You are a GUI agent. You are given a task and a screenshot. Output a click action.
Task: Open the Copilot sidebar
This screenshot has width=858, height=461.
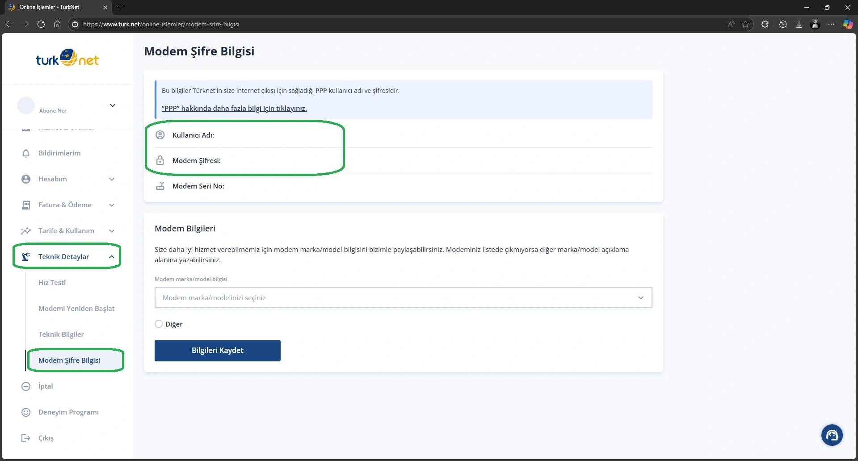click(848, 24)
